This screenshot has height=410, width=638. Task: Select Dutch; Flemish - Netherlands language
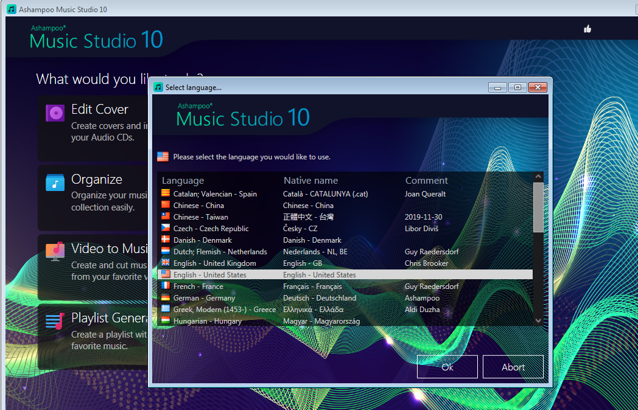point(345,252)
